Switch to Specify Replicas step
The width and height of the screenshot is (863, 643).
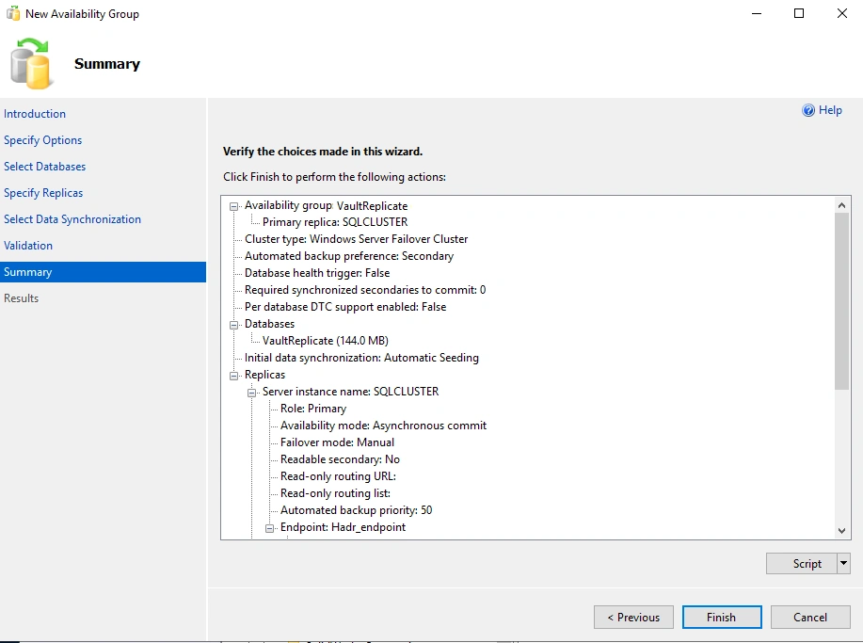43,193
